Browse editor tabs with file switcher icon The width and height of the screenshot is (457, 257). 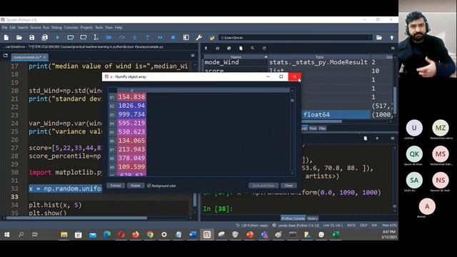[6, 56]
